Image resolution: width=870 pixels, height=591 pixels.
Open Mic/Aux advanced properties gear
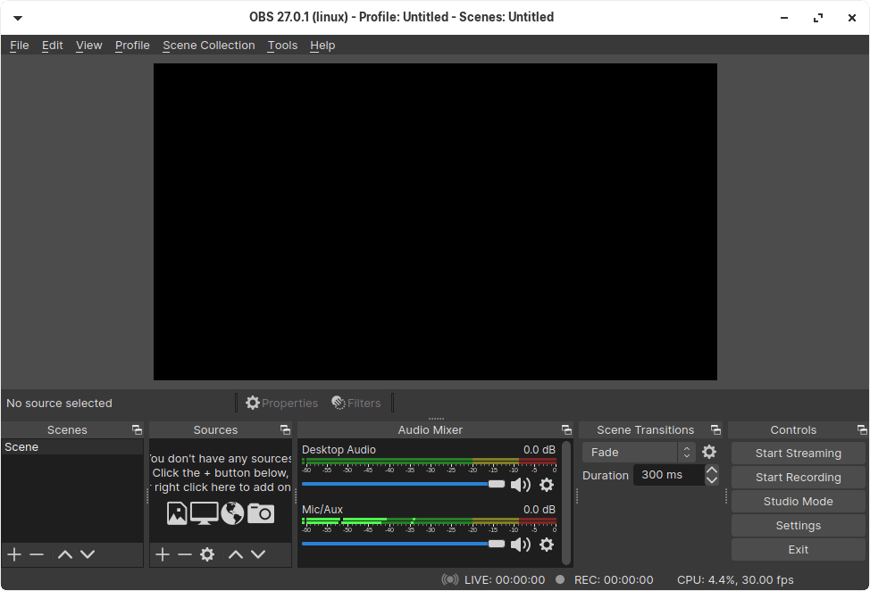pos(547,544)
